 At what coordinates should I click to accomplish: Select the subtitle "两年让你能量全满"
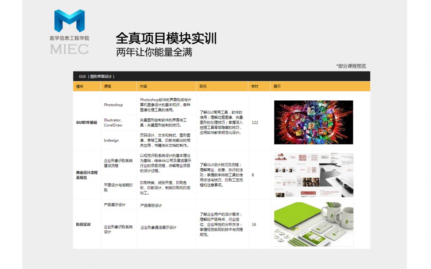(154, 52)
